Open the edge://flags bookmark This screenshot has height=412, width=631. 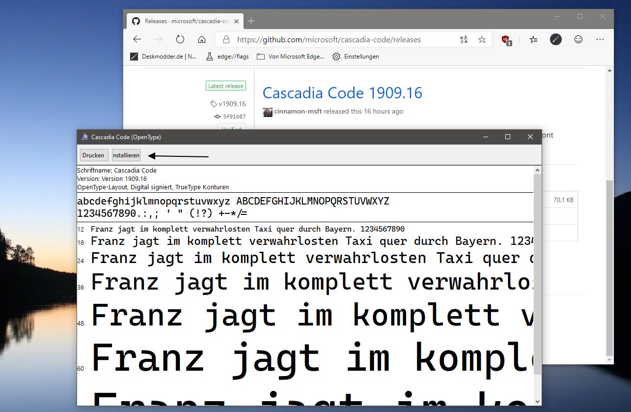point(227,57)
